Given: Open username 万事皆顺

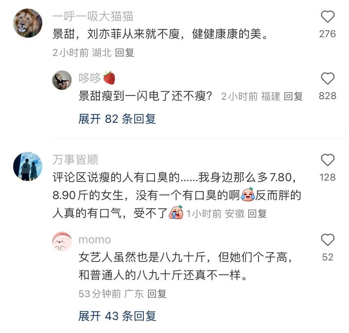Looking at the screenshot, I should [x=75, y=160].
